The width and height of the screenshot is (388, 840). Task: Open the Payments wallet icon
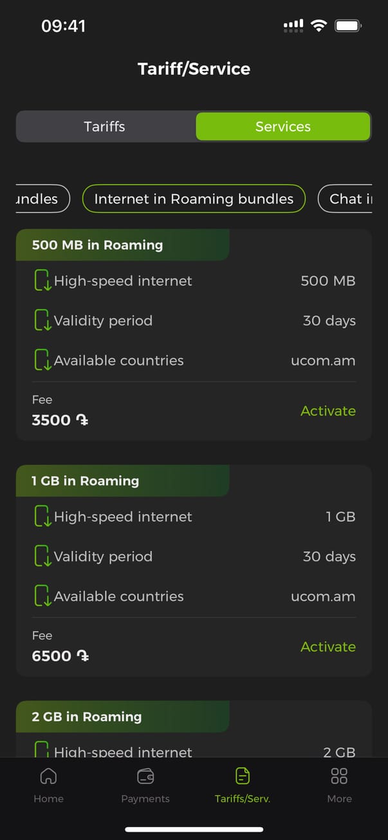[145, 776]
